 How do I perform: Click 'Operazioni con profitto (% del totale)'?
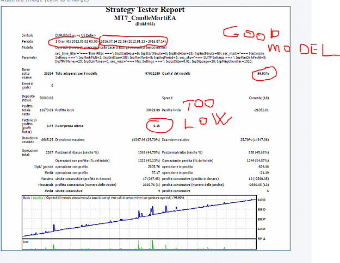click(x=82, y=161)
